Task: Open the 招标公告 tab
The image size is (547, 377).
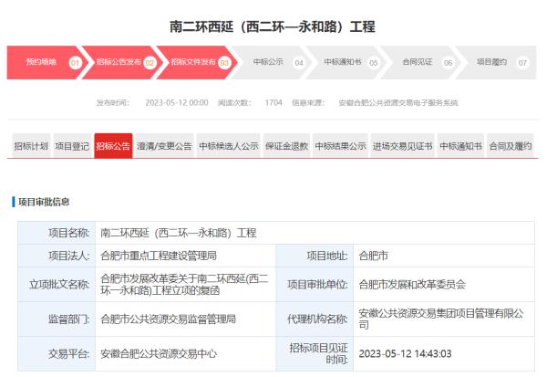Action: (113, 146)
